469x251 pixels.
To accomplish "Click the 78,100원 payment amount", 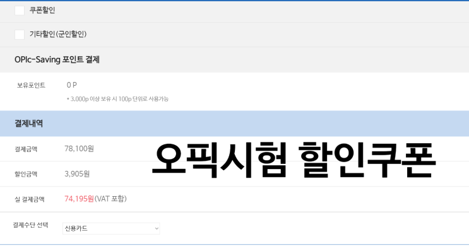I will (x=80, y=148).
